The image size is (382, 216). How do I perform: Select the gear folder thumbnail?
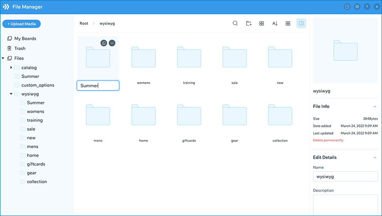tap(235, 115)
